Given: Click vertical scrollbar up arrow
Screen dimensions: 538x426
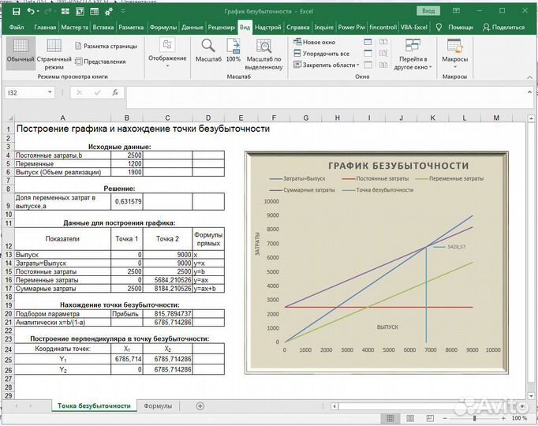Looking at the screenshot, I should (x=531, y=118).
